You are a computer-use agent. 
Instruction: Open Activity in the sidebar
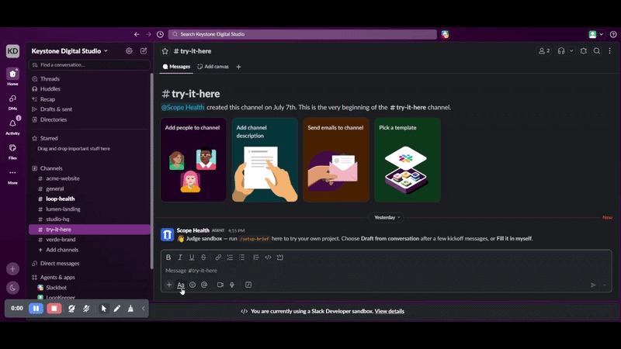tap(12, 126)
